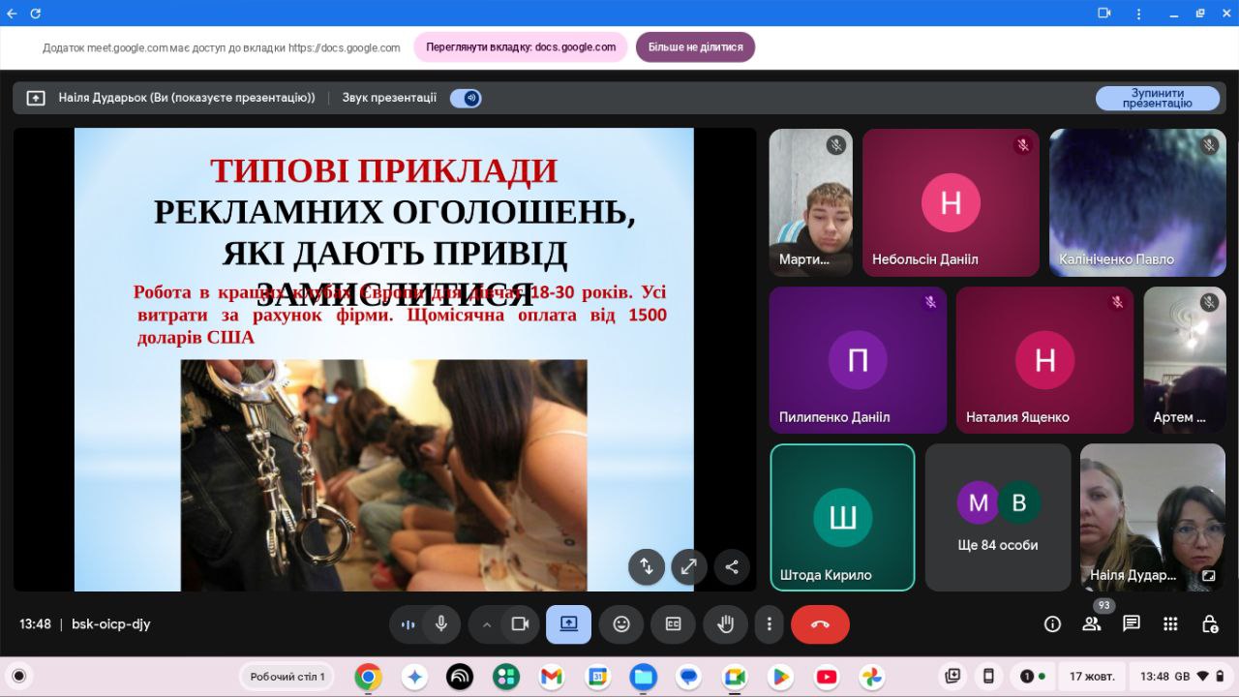
Task: Open the chat with everyone panel
Action: pos(1131,624)
